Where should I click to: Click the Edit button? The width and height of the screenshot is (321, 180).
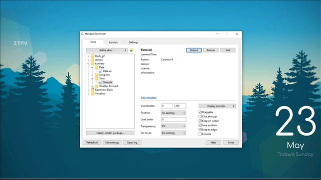(228, 50)
